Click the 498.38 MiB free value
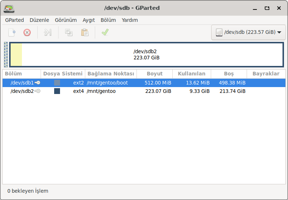 (232, 83)
